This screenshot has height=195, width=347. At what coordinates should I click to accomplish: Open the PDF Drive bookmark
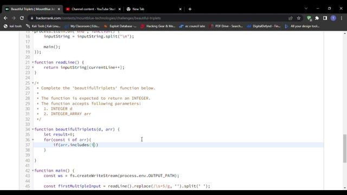click(x=226, y=26)
